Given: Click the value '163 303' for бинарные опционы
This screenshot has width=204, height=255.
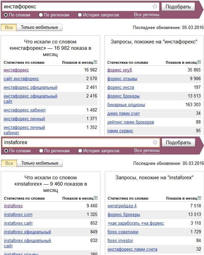Looking at the screenshot, I should tap(193, 104).
